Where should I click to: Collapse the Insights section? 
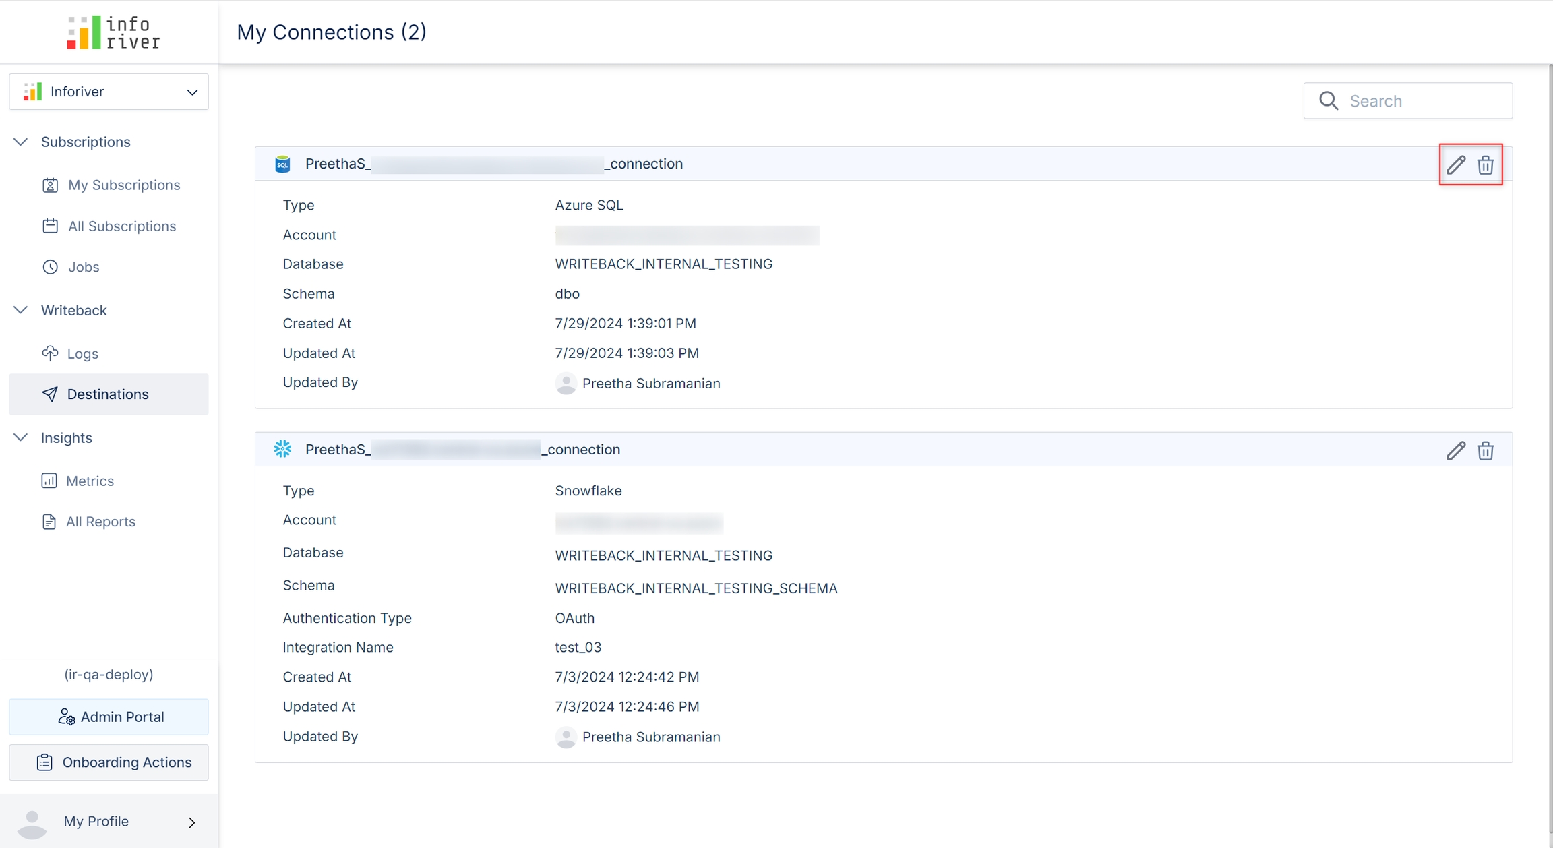click(x=21, y=437)
